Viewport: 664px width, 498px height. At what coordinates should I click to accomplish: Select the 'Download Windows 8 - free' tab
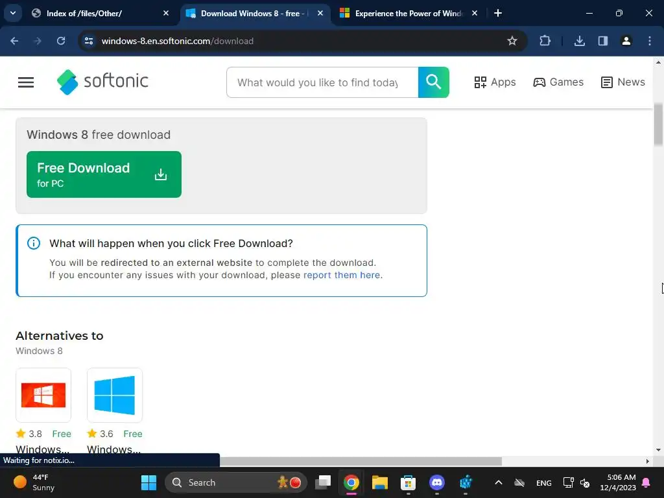coord(252,14)
